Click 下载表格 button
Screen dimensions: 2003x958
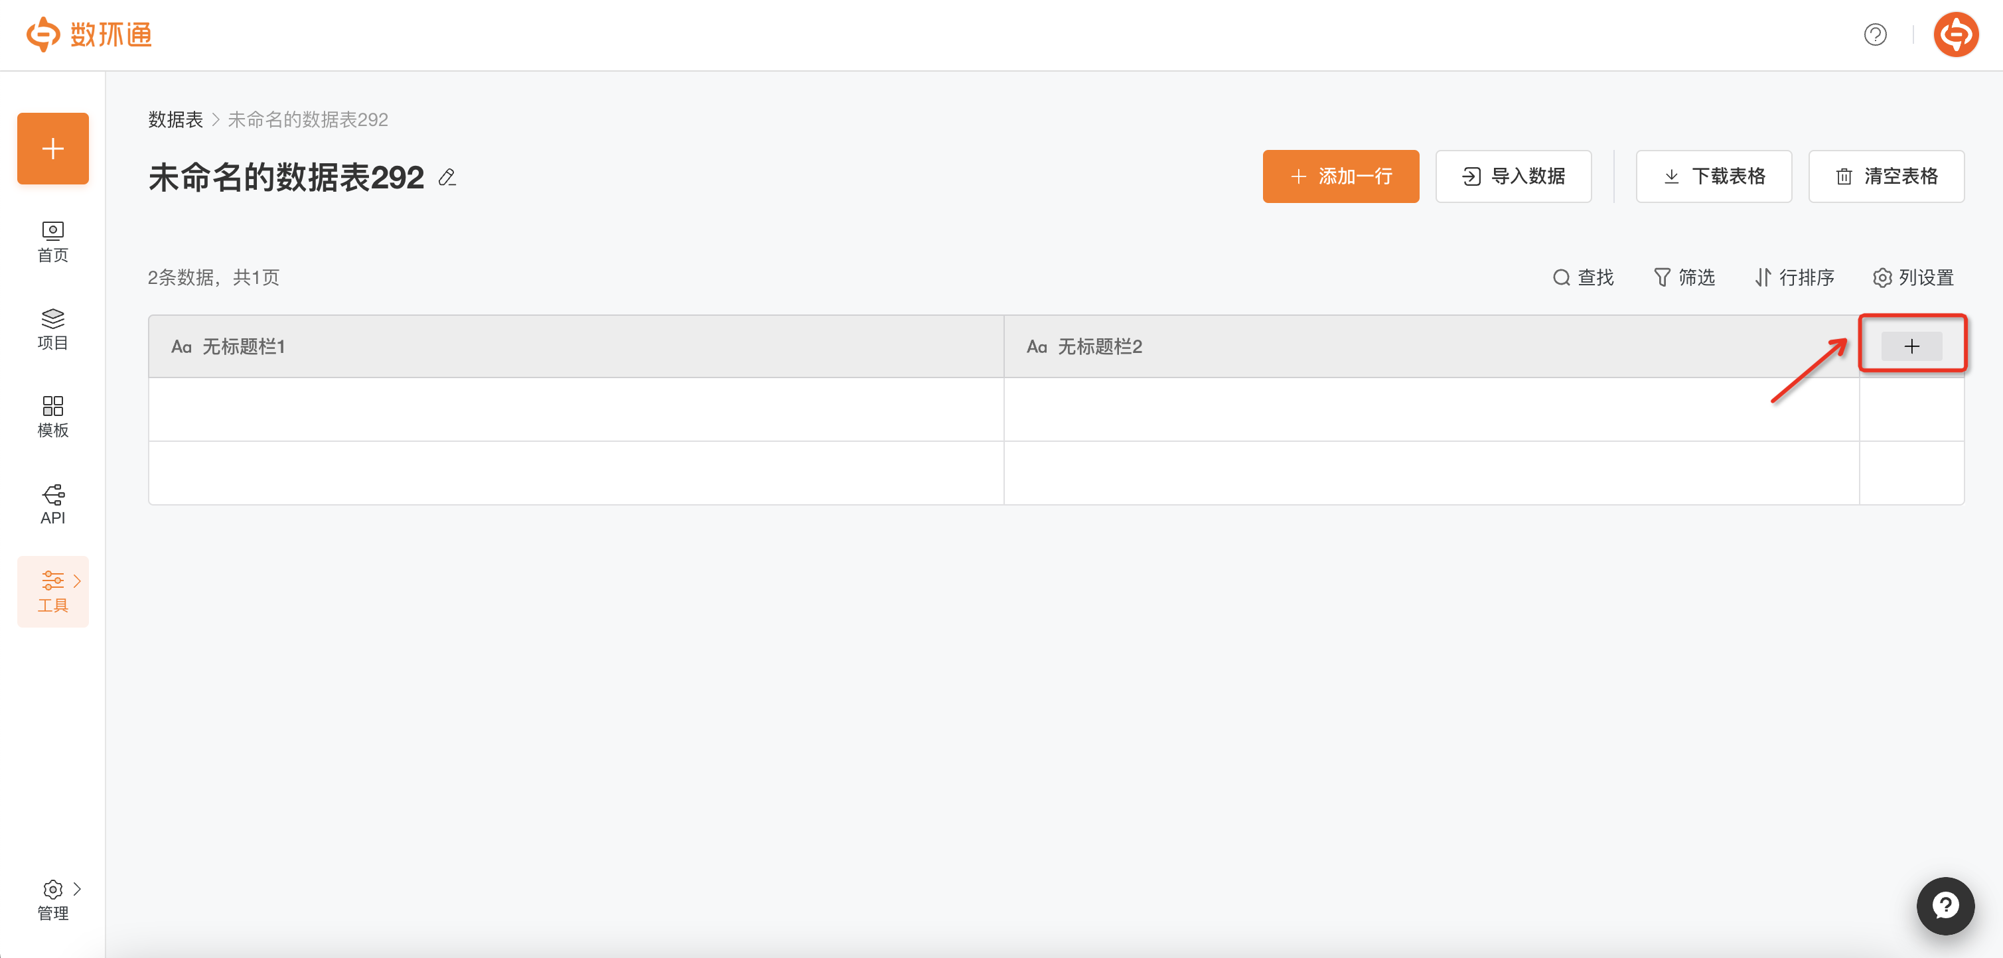[1714, 176]
